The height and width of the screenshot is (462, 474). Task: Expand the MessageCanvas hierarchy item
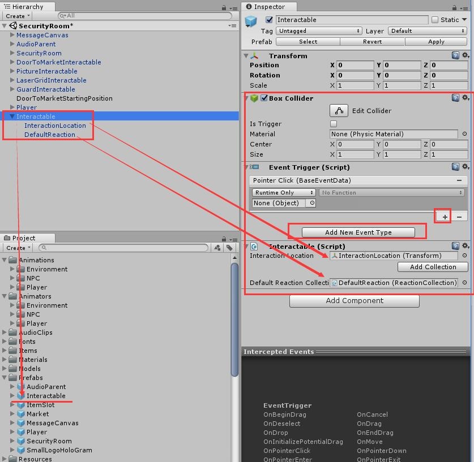point(12,34)
